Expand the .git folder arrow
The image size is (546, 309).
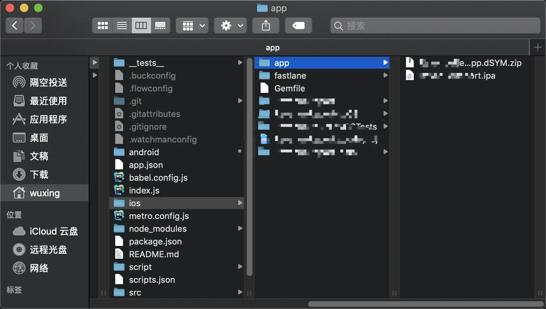coord(240,101)
